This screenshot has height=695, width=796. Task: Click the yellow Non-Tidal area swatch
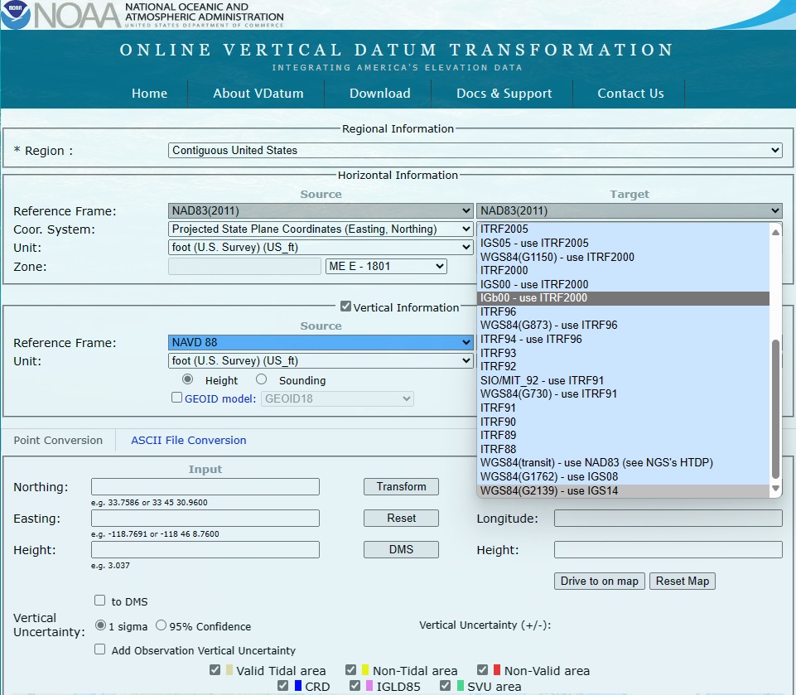point(365,670)
